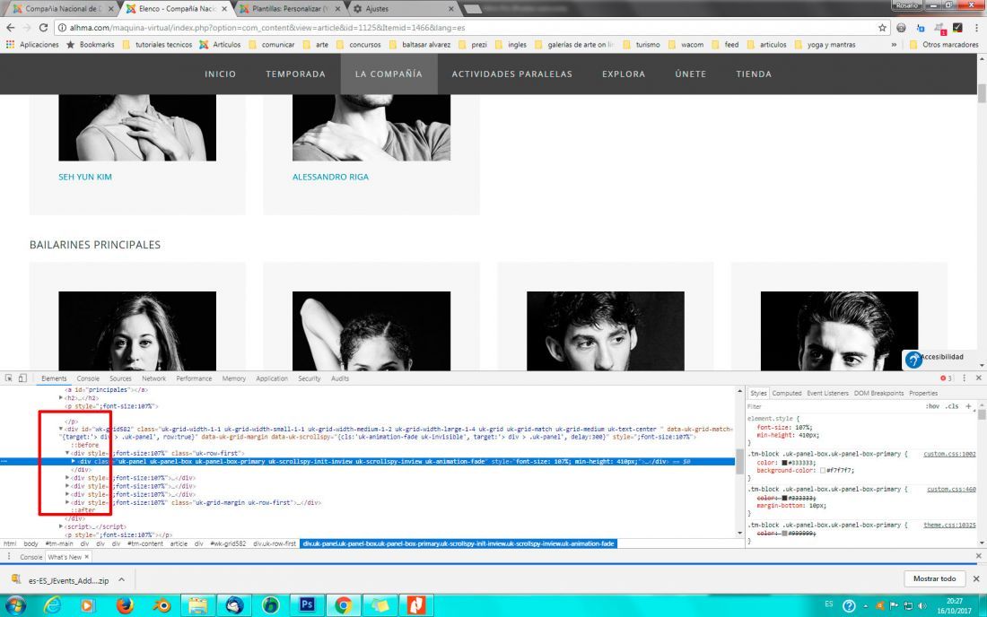Toggle the DevTools device toolbar
Viewport: 987px width, 617px height.
pos(22,378)
